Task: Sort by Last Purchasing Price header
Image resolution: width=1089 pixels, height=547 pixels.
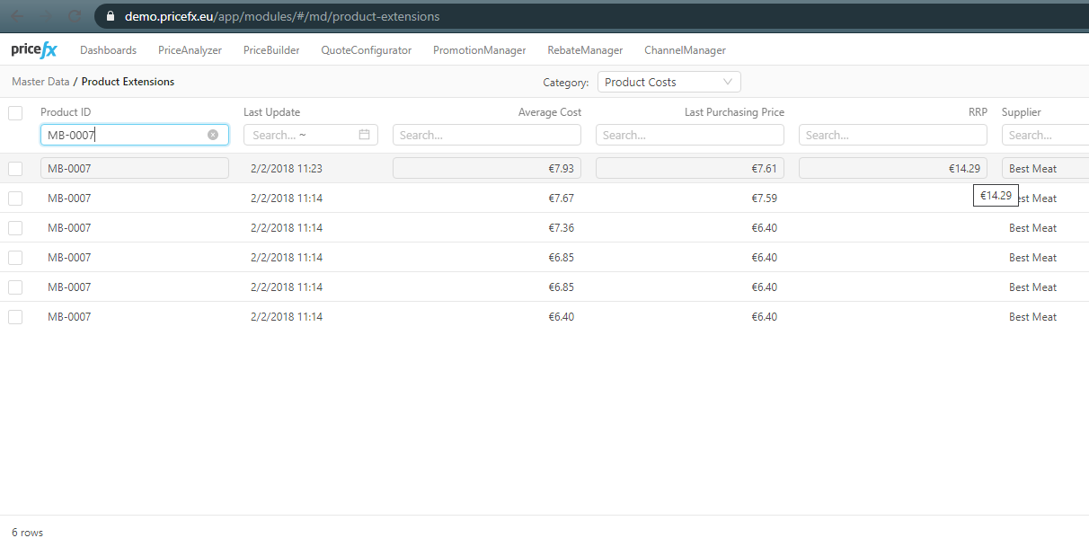Action: 734,112
